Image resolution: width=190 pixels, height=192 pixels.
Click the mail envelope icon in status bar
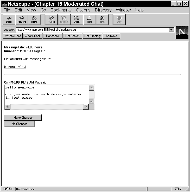tap(177, 189)
